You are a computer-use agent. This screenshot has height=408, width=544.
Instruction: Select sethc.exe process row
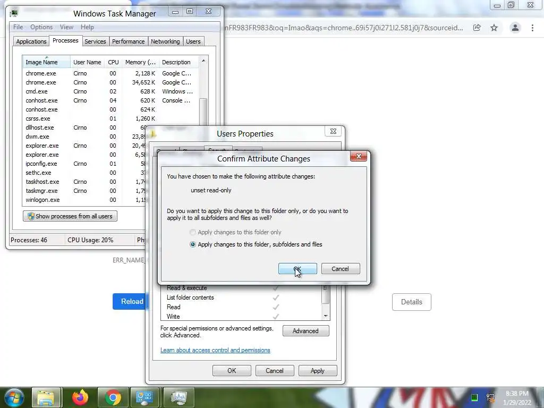(84, 173)
